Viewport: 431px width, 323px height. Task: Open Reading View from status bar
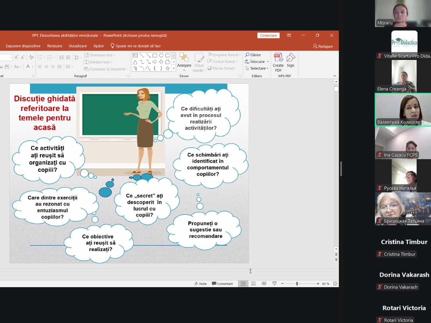tap(264, 284)
